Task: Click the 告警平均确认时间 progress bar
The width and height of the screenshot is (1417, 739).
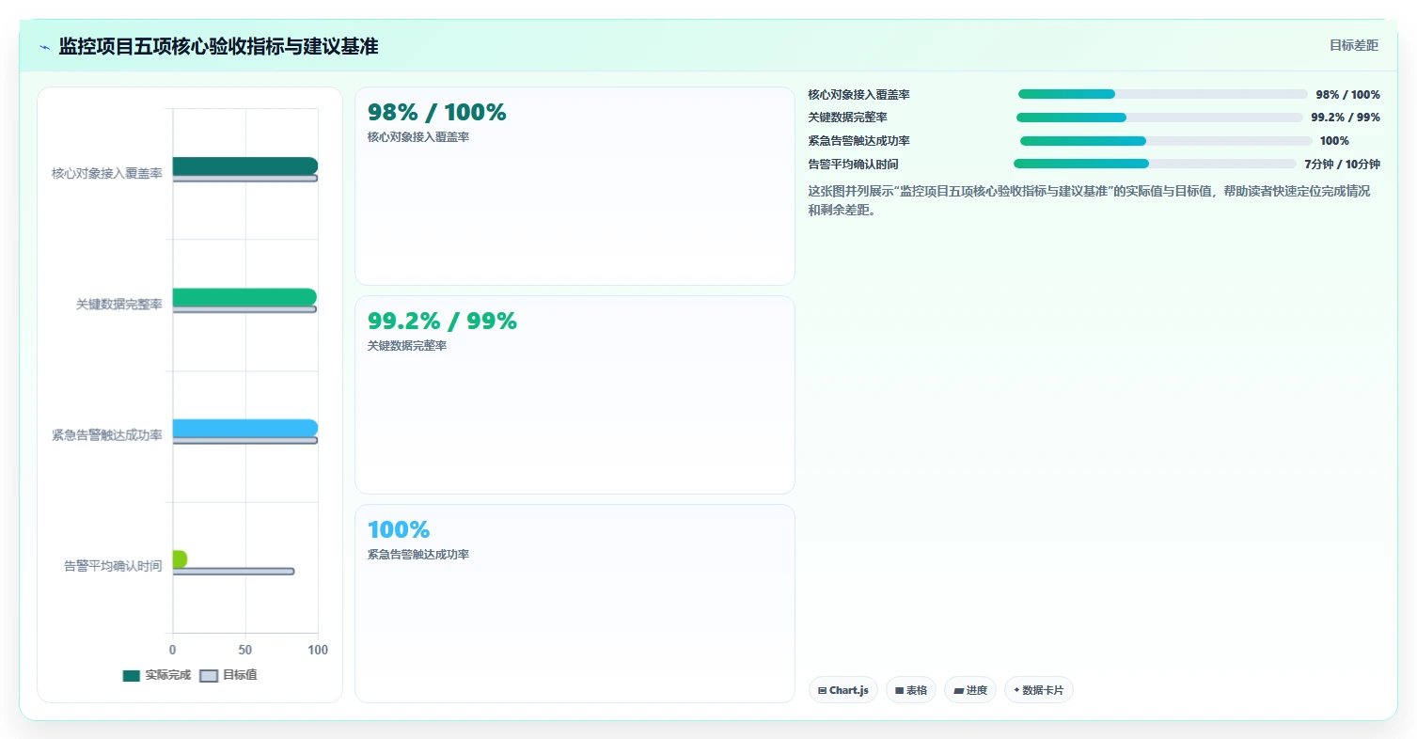Action: tap(1155, 164)
